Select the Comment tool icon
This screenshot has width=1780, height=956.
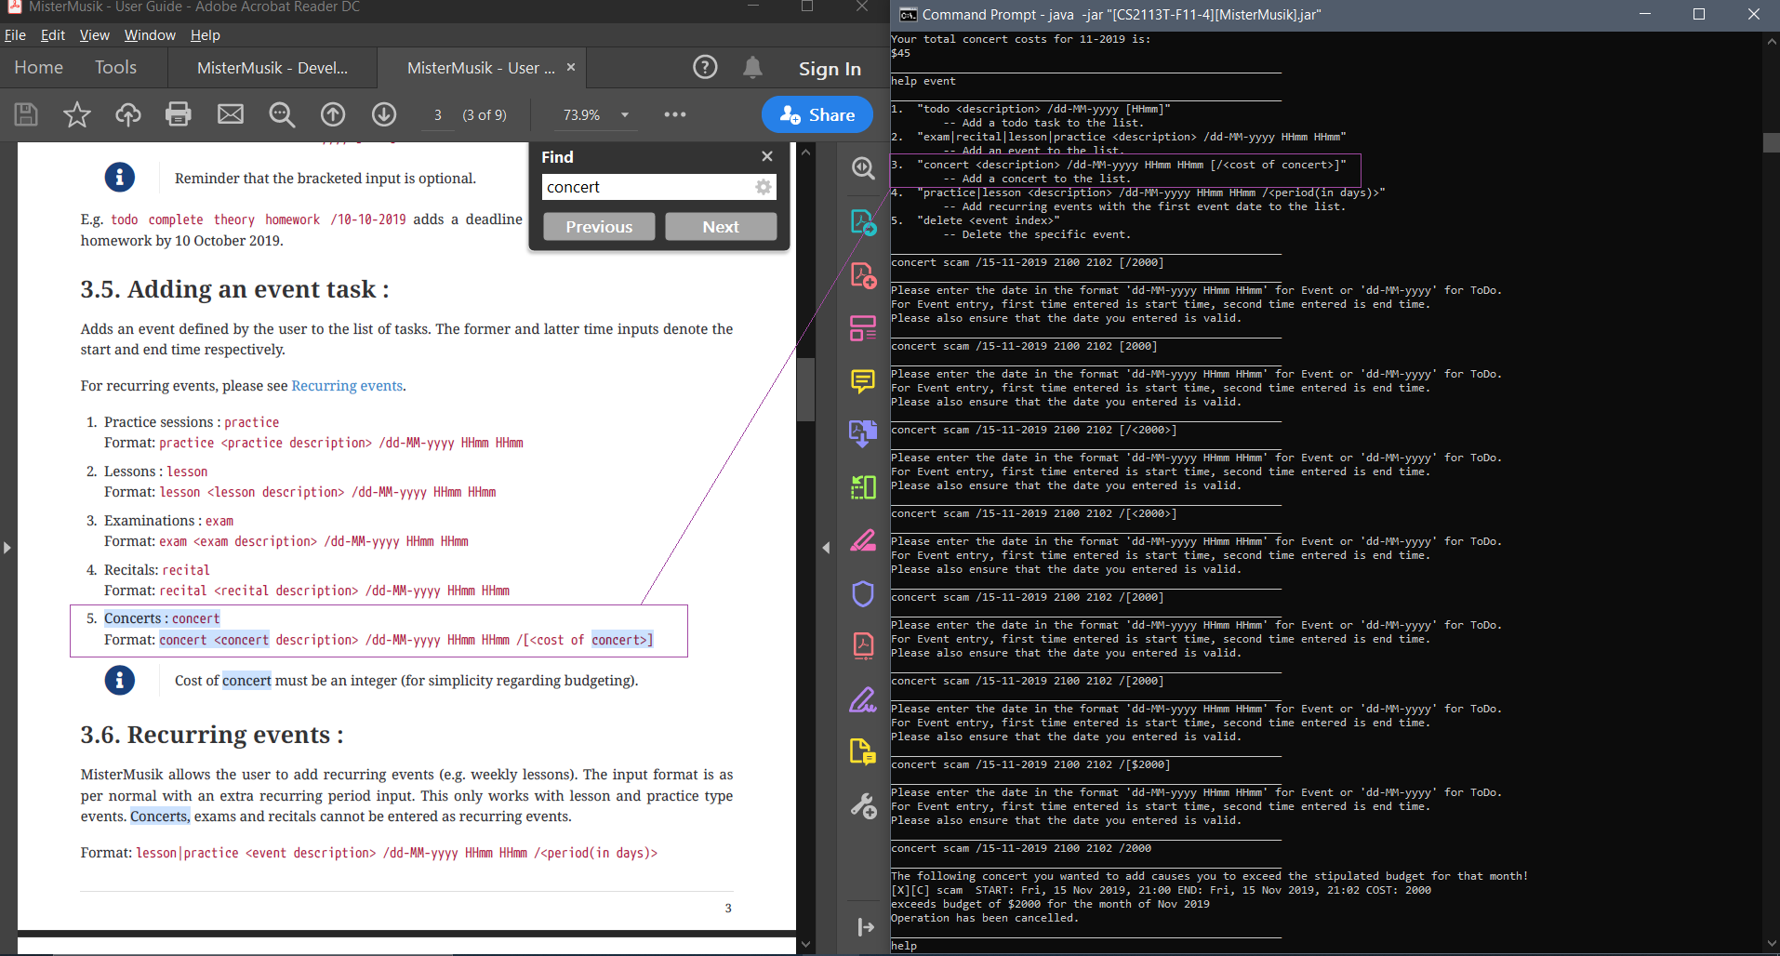click(x=863, y=381)
